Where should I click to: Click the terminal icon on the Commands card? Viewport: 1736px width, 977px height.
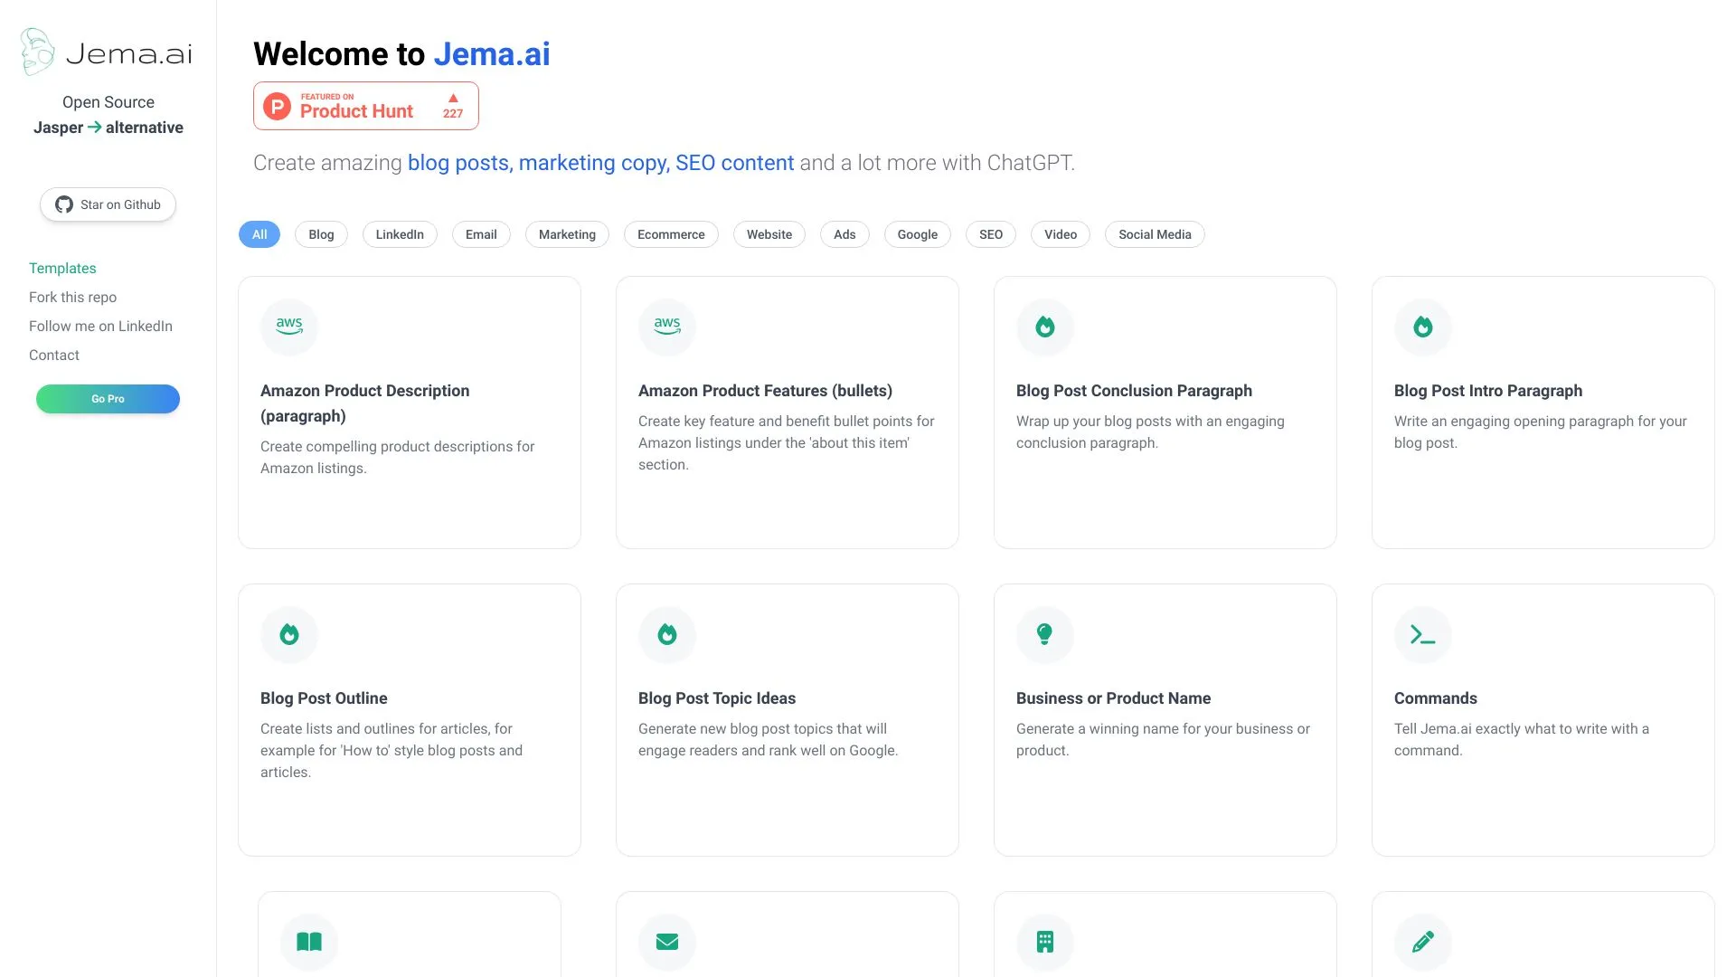[x=1422, y=634]
